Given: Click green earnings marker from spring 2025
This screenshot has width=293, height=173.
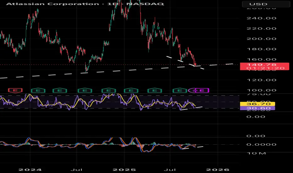Looking at the screenshot, I should 155,91.
